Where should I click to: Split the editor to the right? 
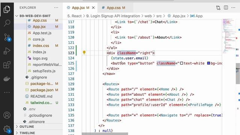coord(226,7)
